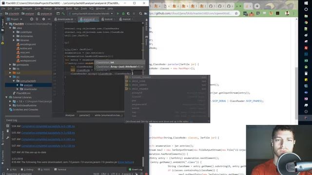Collapse External Libraries node
Screen dimensions: 312x175
click(x=6, y=97)
